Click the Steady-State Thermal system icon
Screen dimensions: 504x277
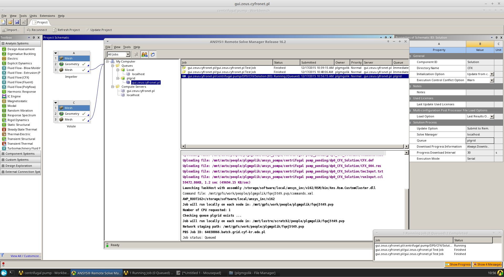coord(4,129)
